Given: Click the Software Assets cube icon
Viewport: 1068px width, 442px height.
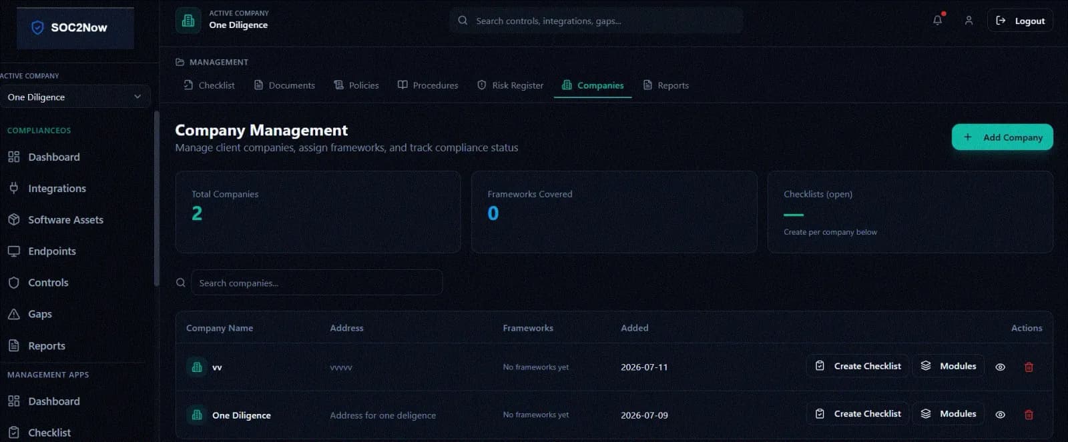Looking at the screenshot, I should (13, 219).
